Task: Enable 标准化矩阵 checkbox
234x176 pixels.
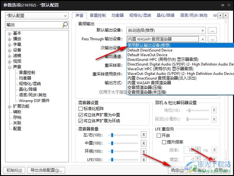Action: (x=80, y=109)
